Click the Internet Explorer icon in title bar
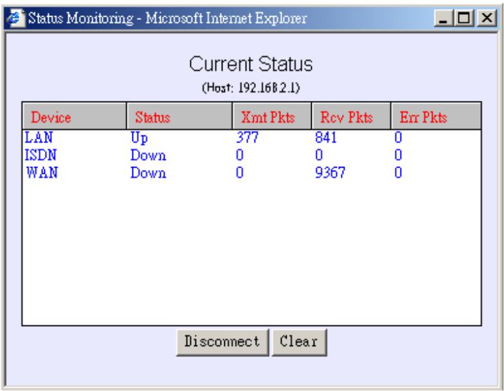Image resolution: width=504 pixels, height=391 pixels. (15, 18)
